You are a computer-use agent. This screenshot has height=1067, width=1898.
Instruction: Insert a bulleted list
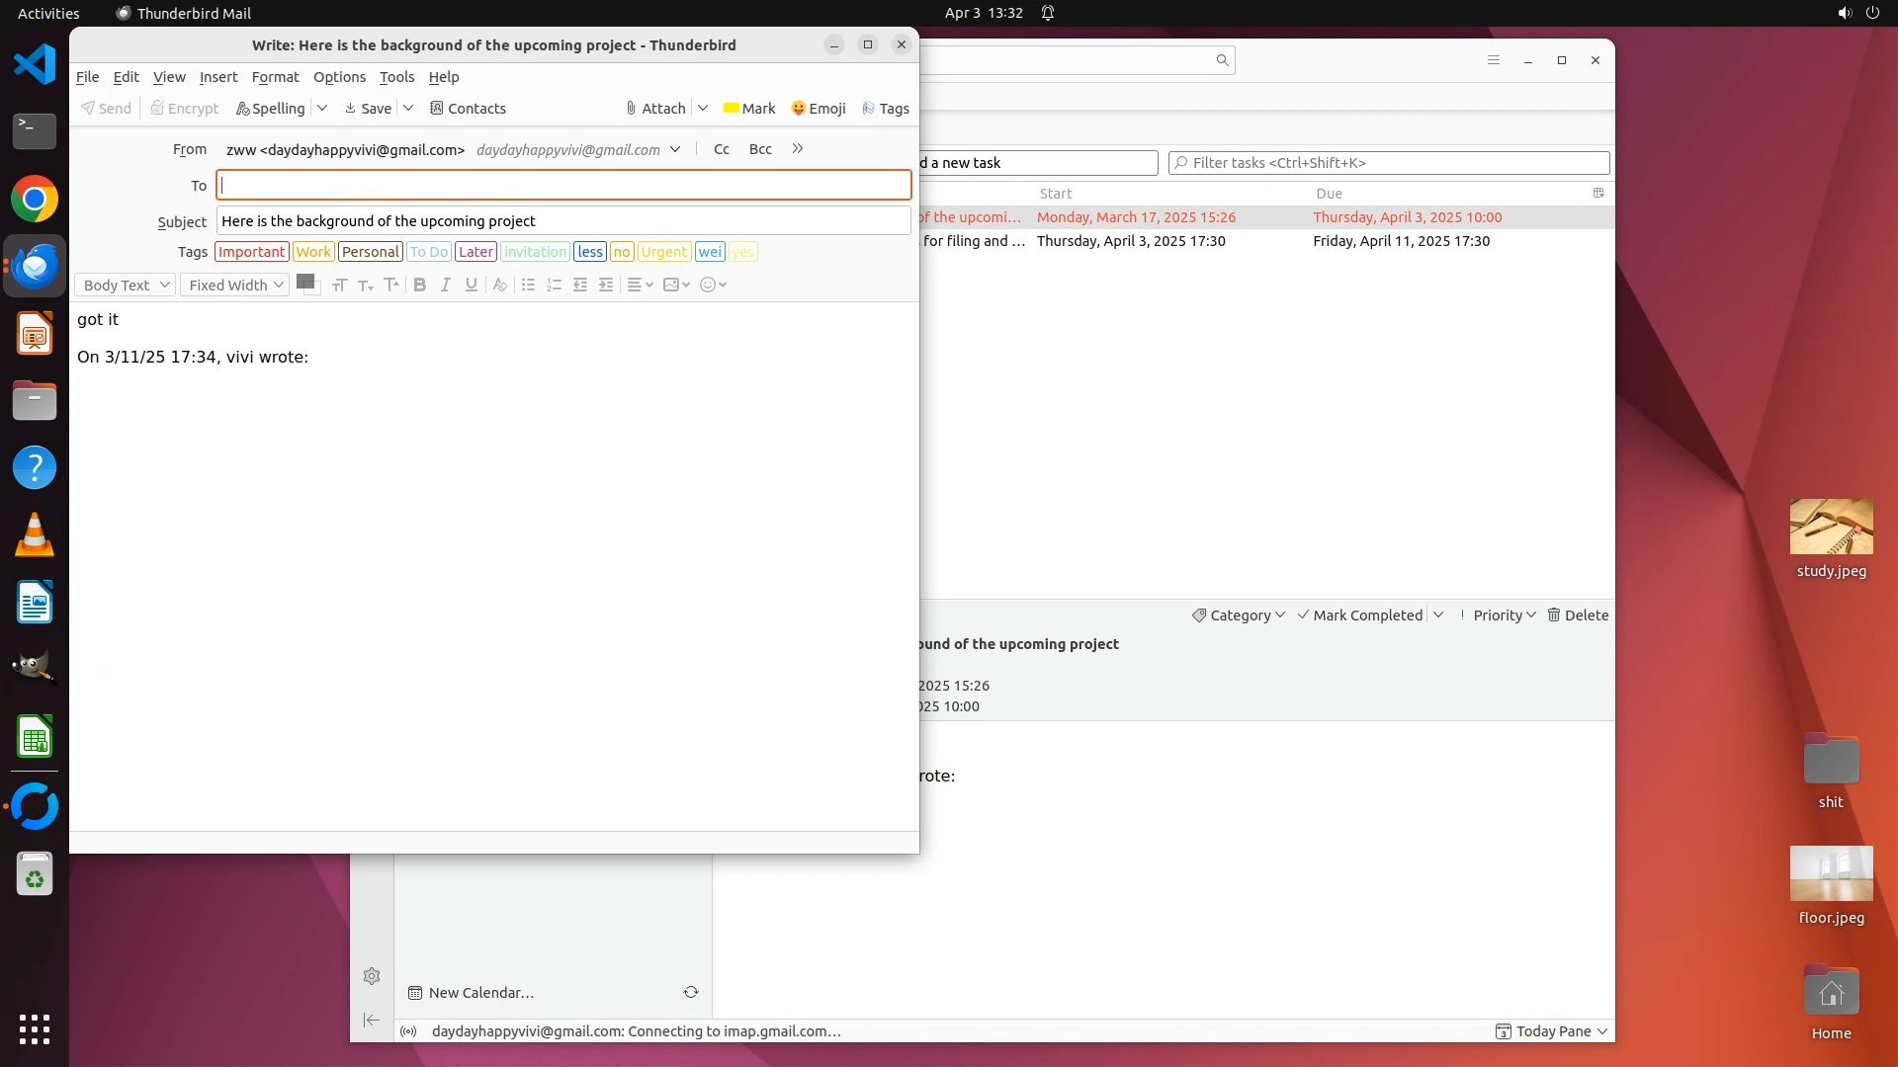pos(528,285)
